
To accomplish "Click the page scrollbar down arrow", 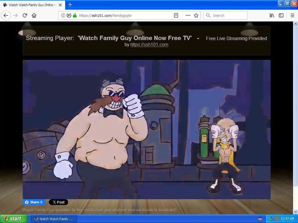I will pos(295,212).
